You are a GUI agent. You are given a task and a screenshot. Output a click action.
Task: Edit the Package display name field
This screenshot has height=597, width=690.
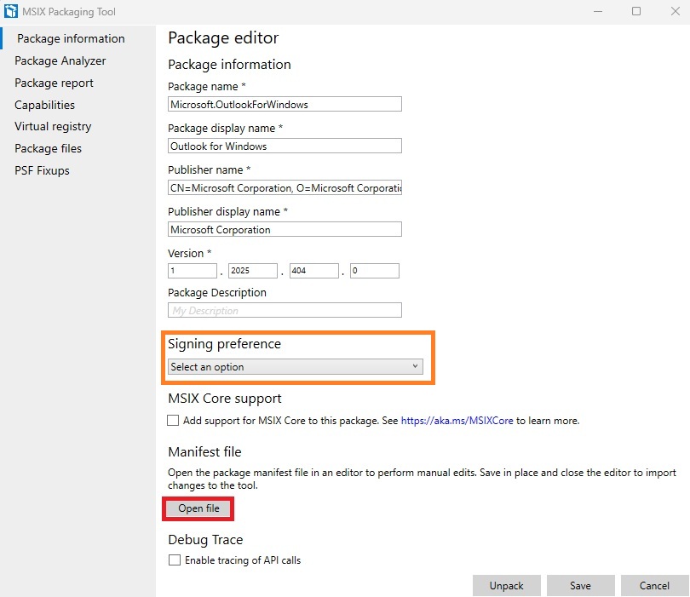click(285, 146)
